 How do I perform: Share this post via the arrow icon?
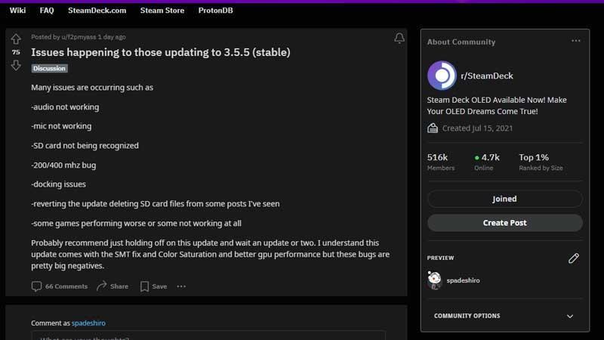(x=112, y=286)
